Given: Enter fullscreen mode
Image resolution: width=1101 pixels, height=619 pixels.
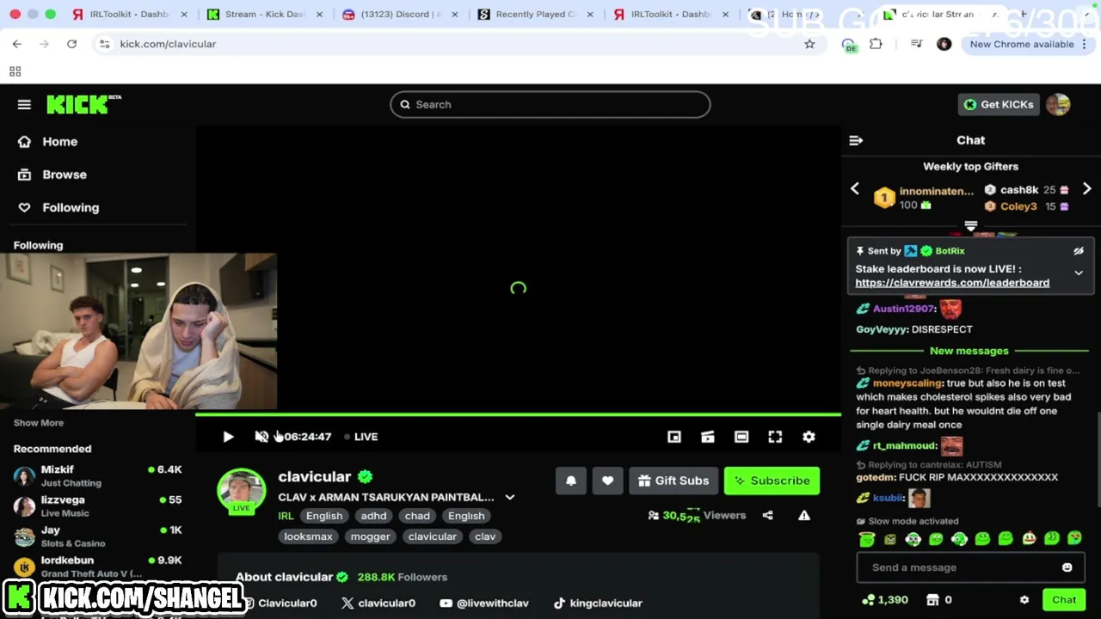Looking at the screenshot, I should click(x=775, y=437).
